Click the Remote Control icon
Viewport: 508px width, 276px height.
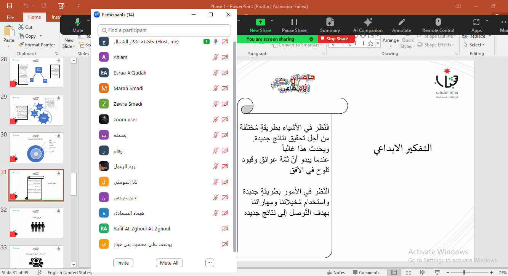click(x=438, y=22)
